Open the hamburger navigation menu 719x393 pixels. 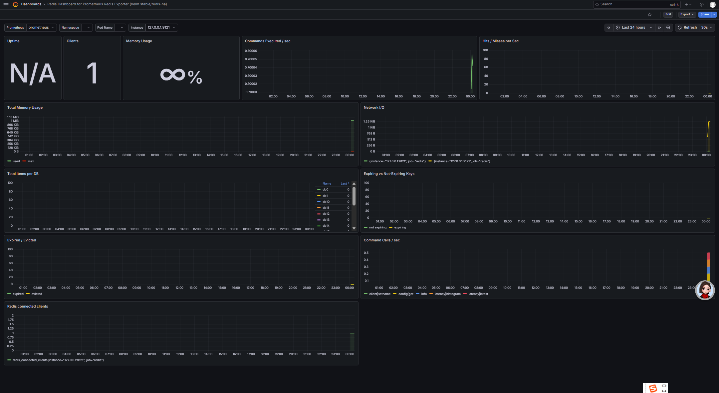[x=6, y=4]
